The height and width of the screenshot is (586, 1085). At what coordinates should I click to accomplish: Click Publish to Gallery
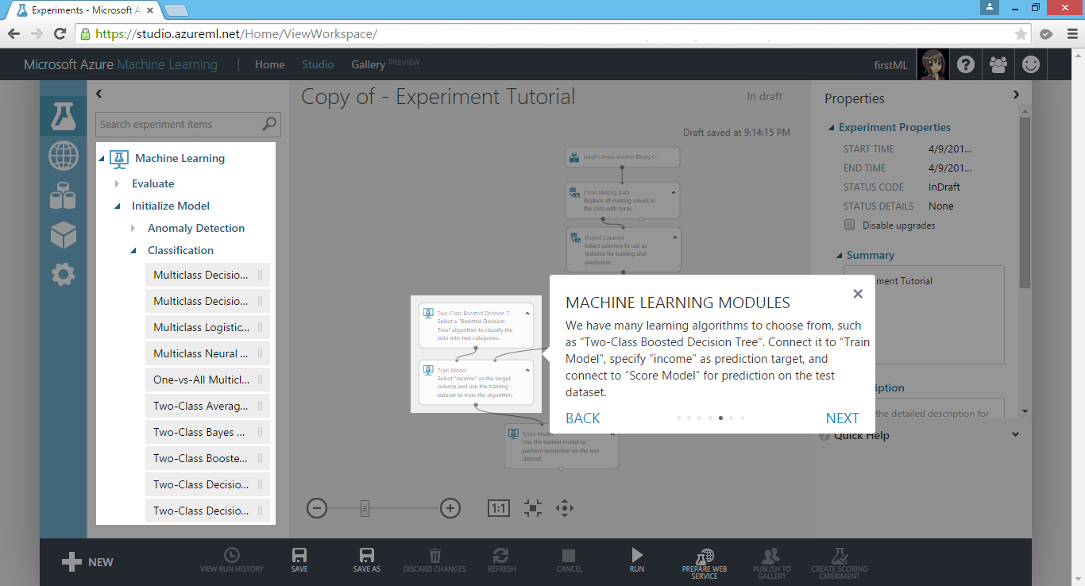click(771, 563)
